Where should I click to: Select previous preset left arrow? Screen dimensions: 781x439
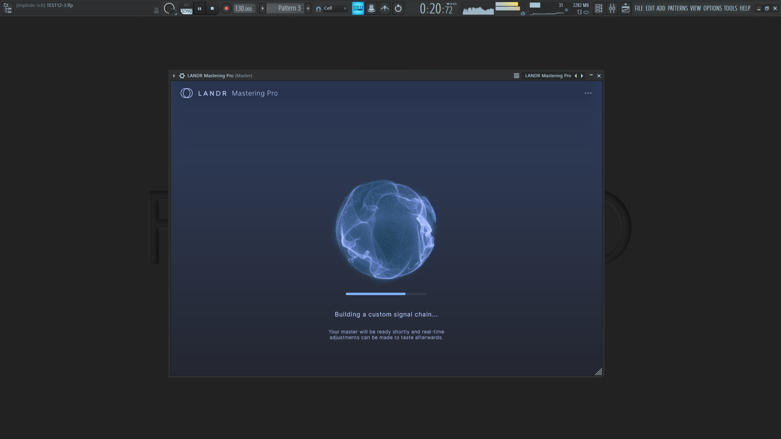[x=576, y=76]
